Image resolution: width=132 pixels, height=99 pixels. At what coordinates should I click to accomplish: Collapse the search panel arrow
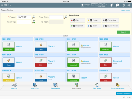tap(65, 36)
